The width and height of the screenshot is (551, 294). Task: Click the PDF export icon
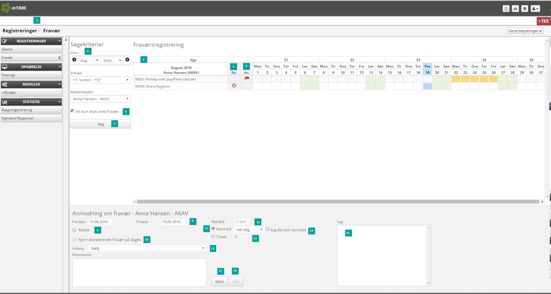pos(506,9)
